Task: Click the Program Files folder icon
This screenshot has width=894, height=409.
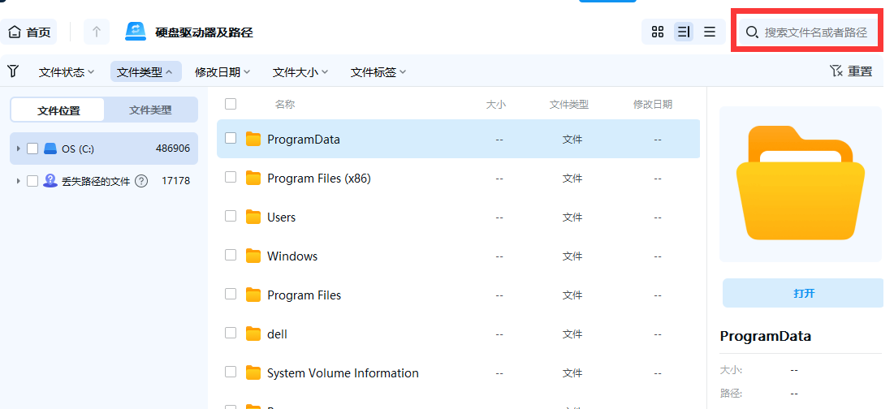Action: pyautogui.click(x=253, y=295)
